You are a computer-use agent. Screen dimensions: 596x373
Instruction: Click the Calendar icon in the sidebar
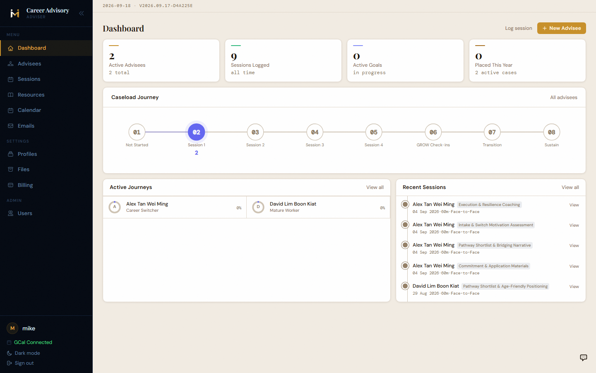click(x=11, y=110)
